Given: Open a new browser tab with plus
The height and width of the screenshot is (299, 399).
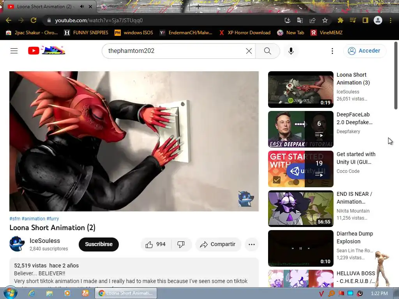Looking at the screenshot, I should tap(198, 7).
